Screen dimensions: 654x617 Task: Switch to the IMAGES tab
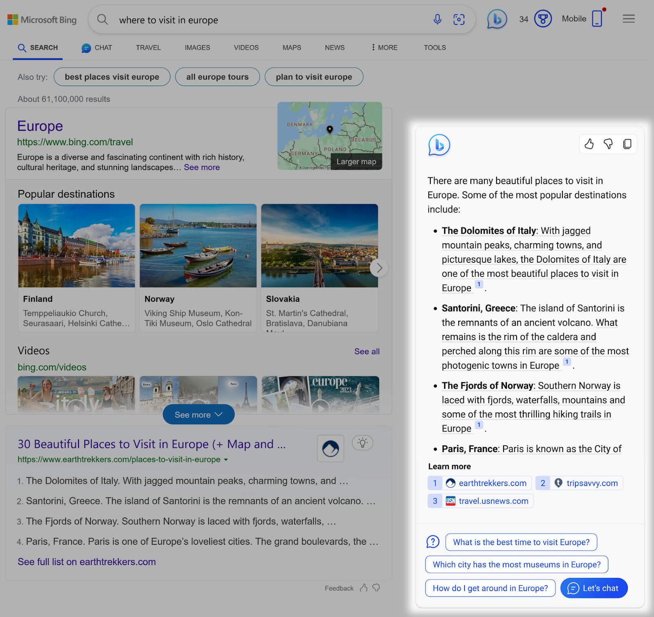click(x=197, y=47)
